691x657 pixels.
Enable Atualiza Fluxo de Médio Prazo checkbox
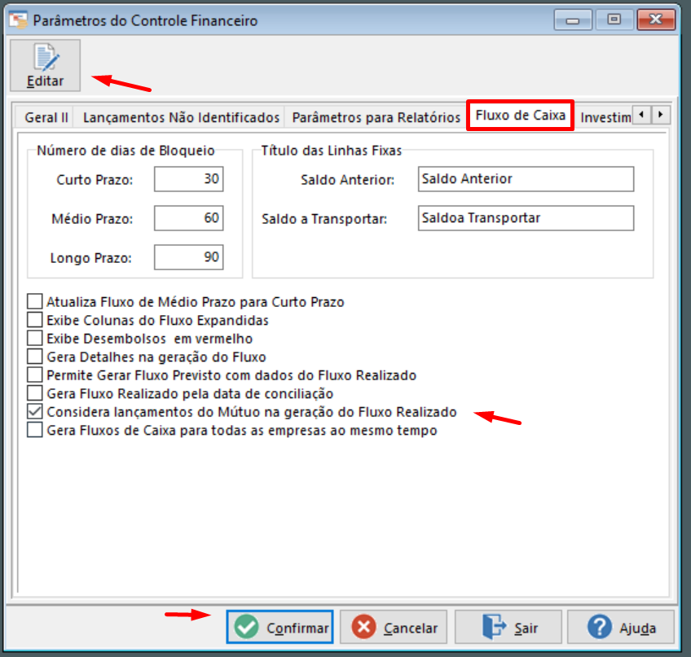(35, 302)
